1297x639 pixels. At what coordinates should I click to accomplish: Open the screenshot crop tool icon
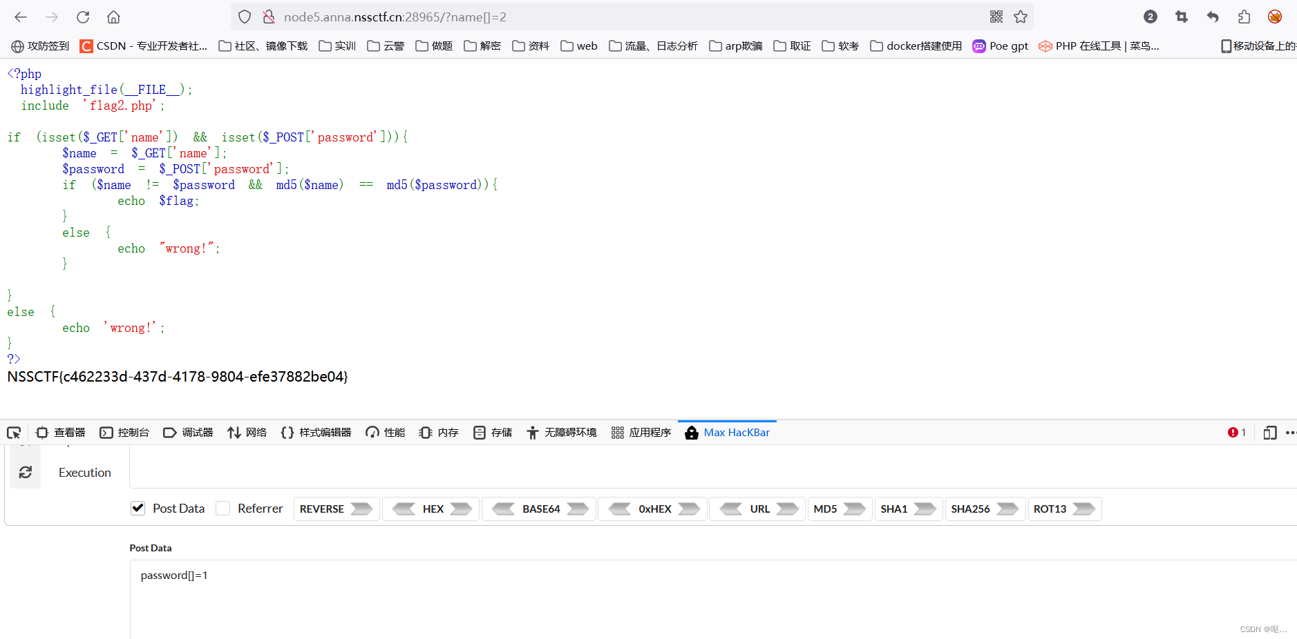pyautogui.click(x=1182, y=17)
